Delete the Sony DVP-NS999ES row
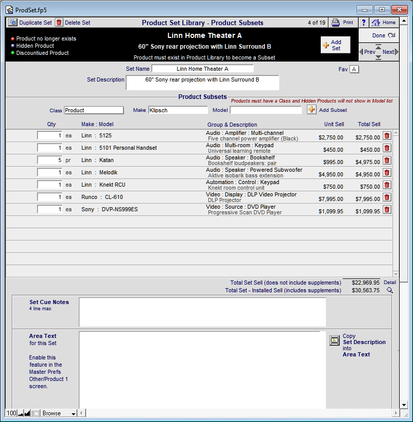 tap(387, 210)
